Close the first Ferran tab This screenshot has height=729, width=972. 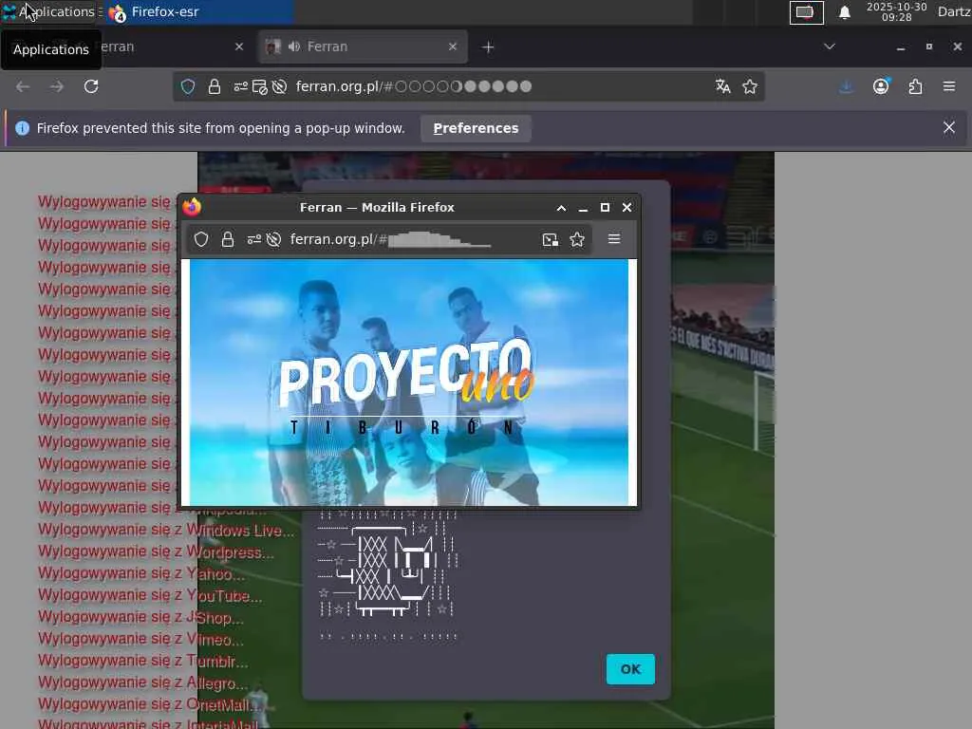coord(239,47)
